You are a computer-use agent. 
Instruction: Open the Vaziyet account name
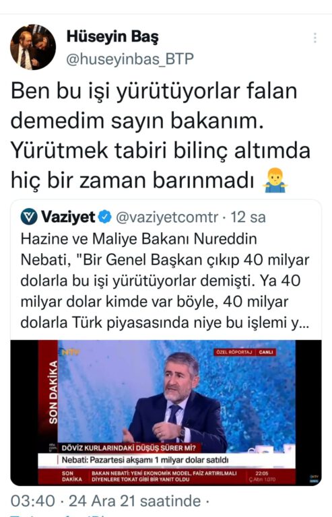click(x=68, y=217)
